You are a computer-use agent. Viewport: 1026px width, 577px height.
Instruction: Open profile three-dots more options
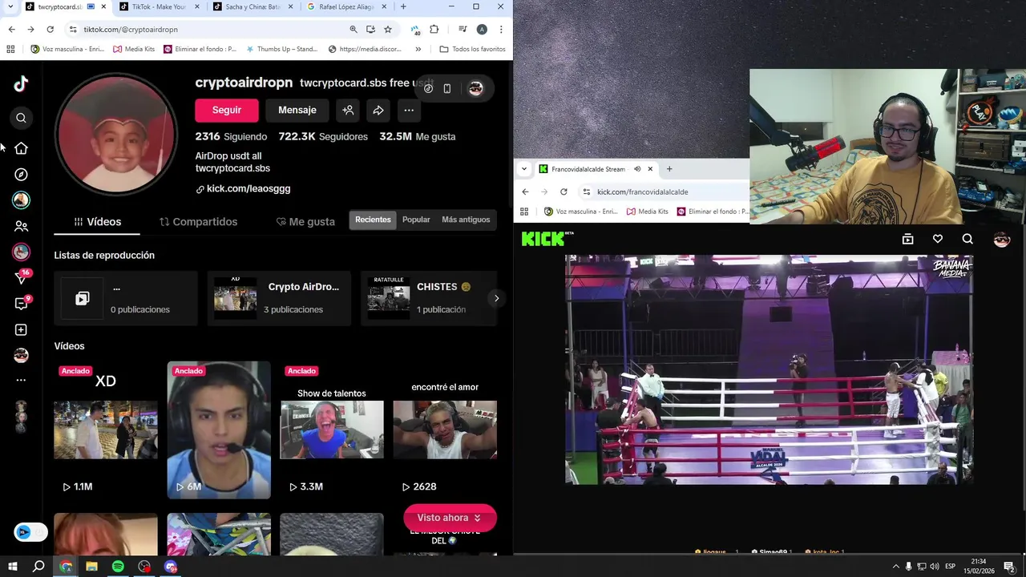click(x=409, y=110)
